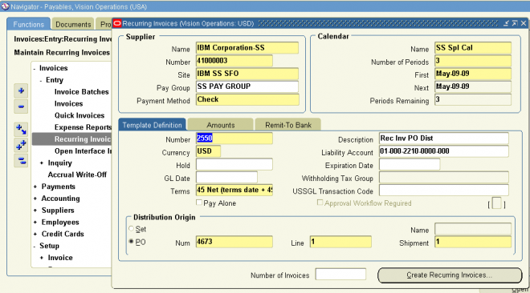Open the Amounts tab
530x293 pixels.
click(220, 125)
